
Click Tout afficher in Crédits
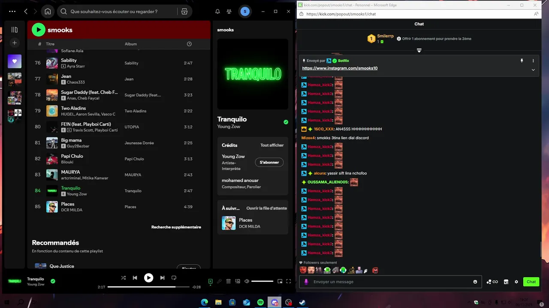click(272, 145)
